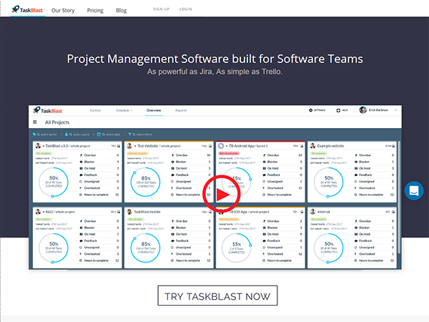The height and width of the screenshot is (322, 429).
Task: Click the Behind schedule badge on TB Android App card
Action: coord(229,153)
